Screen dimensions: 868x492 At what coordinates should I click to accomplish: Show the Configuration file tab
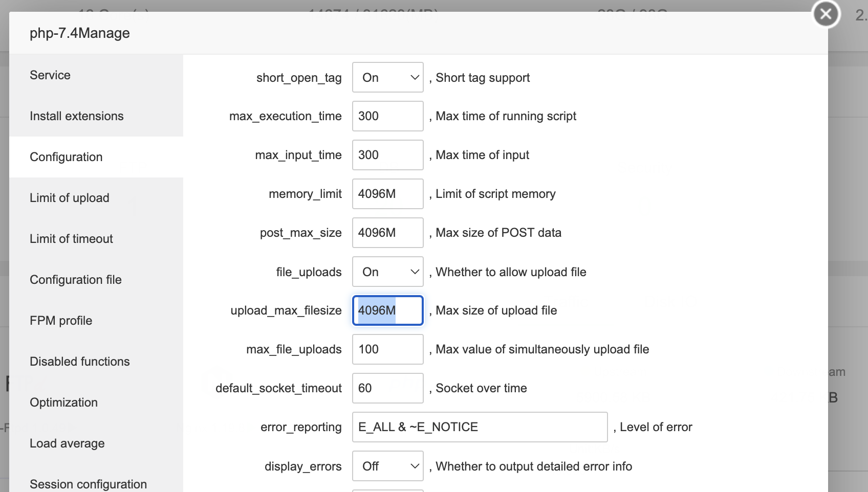76,280
